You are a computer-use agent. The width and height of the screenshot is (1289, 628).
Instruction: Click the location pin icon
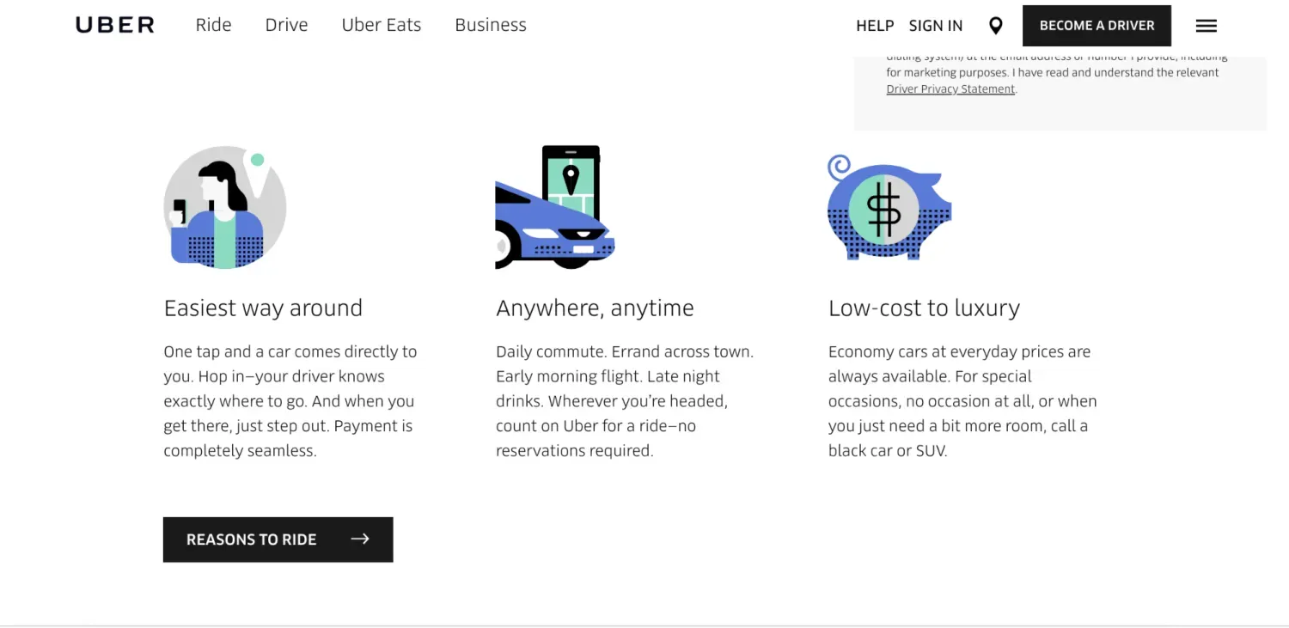click(x=995, y=26)
